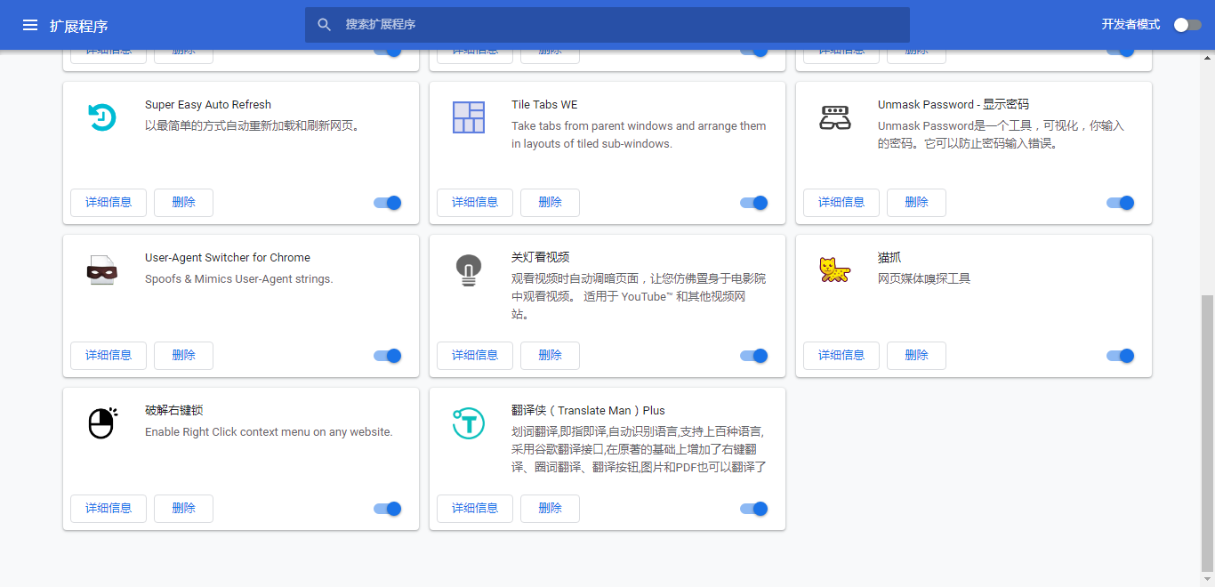This screenshot has width=1215, height=587.
Task: Click the 破解右键锁 mouse icon
Action: pos(102,423)
